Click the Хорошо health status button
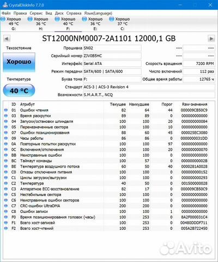The height and width of the screenshot is (262, 218). [x=19, y=62]
